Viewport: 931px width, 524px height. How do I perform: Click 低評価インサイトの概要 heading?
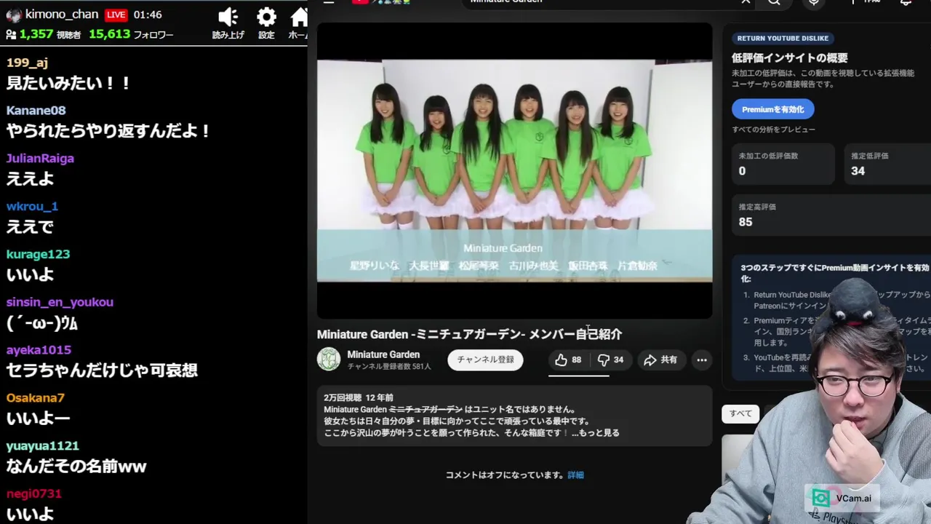(790, 58)
